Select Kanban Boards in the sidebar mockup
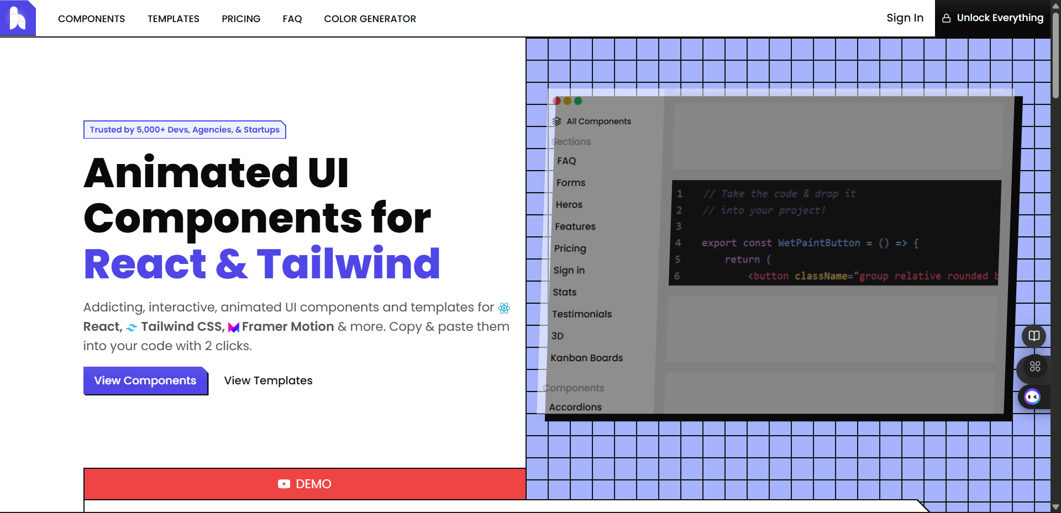 click(x=586, y=358)
